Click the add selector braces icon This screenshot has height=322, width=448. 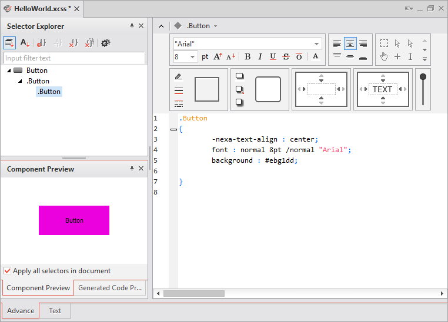click(41, 43)
